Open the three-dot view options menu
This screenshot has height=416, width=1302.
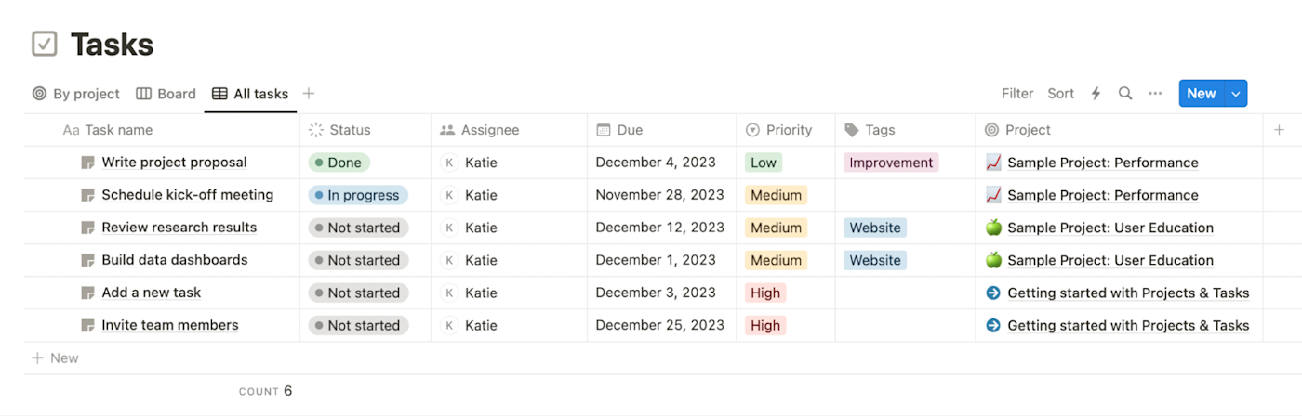pyautogui.click(x=1155, y=94)
